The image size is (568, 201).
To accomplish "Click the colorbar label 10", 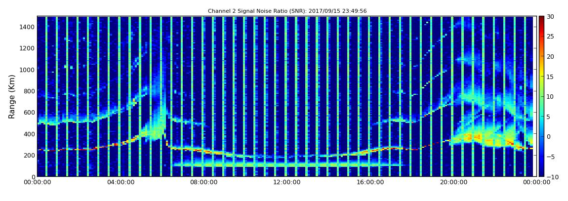I will (551, 96).
